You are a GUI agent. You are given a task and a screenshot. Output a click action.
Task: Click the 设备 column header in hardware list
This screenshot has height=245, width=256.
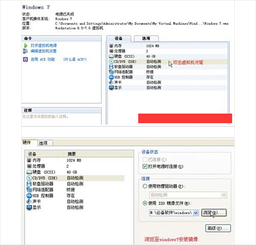(x=44, y=154)
